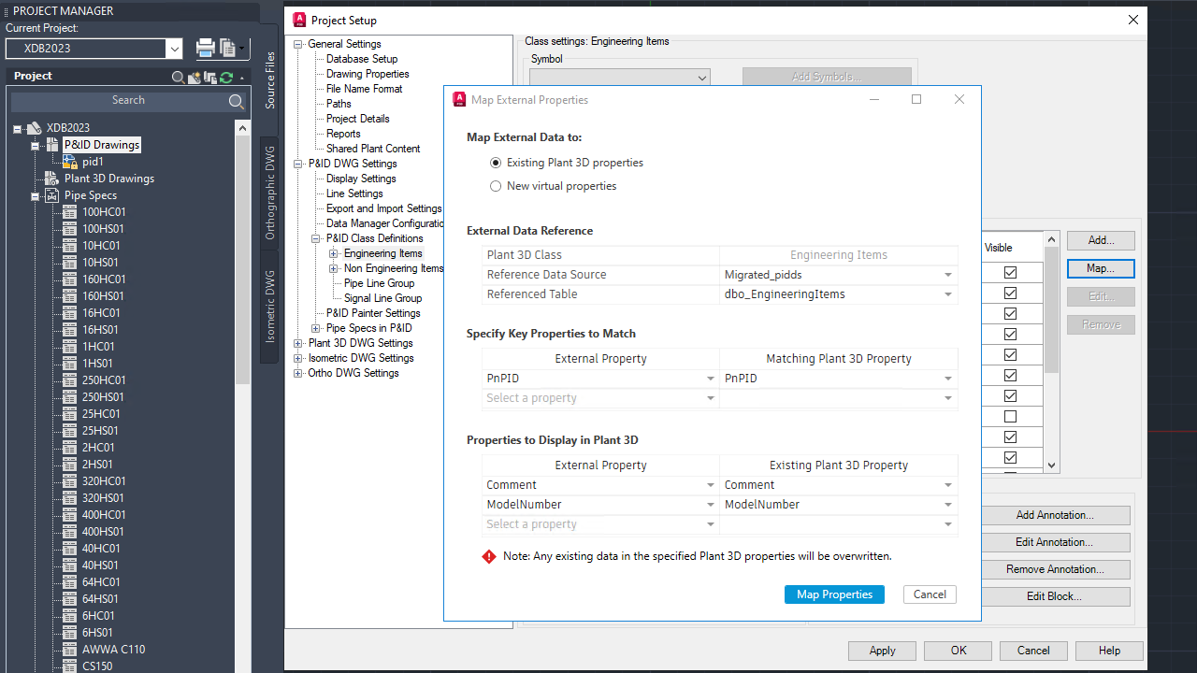
Task: Click the spec sheet icon beside 100HC01
Action: 70,212
